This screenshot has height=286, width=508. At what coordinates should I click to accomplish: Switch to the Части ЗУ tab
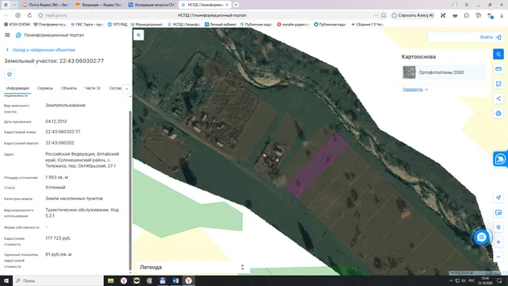tap(93, 88)
